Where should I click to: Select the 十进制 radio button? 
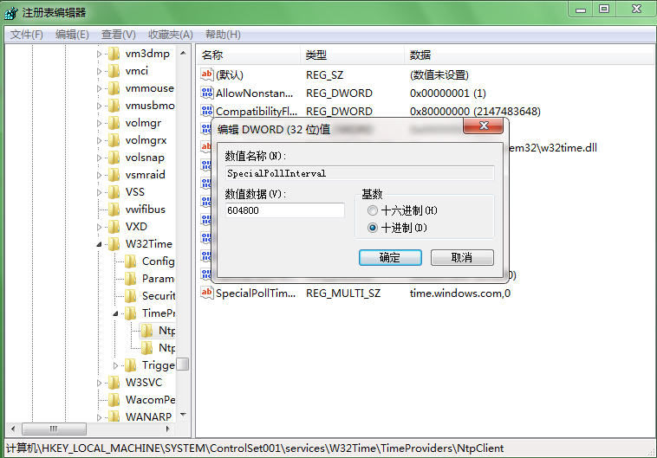pyautogui.click(x=373, y=228)
